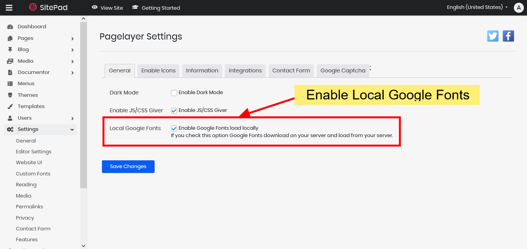Click the Enable Dark Mode label
Image resolution: width=527 pixels, height=249 pixels.
pyautogui.click(x=201, y=93)
